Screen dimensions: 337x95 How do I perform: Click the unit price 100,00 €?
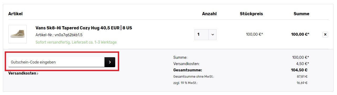(x=254, y=34)
